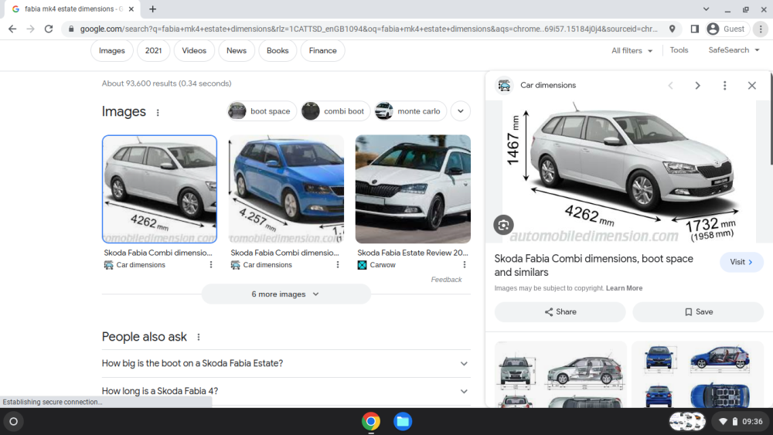Open options for second Car dimensions result

point(338,265)
